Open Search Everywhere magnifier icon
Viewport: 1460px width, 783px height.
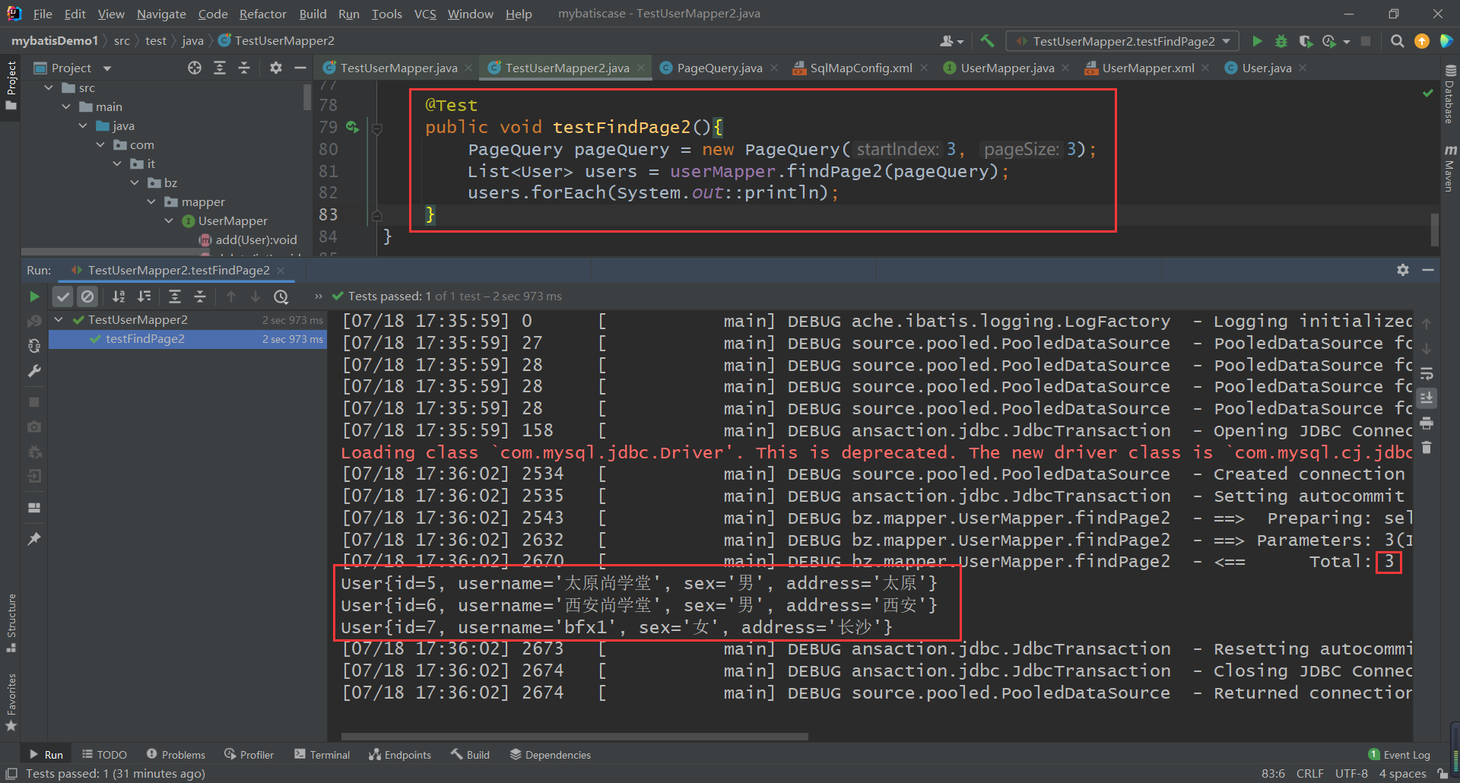click(x=1397, y=41)
